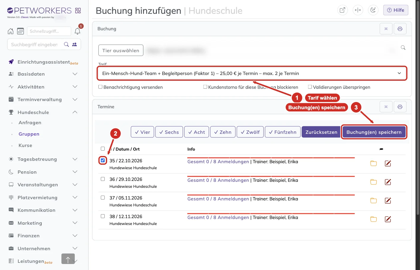Enable Benachrichtigung versenden checkbox
The image size is (420, 270).
click(x=100, y=87)
